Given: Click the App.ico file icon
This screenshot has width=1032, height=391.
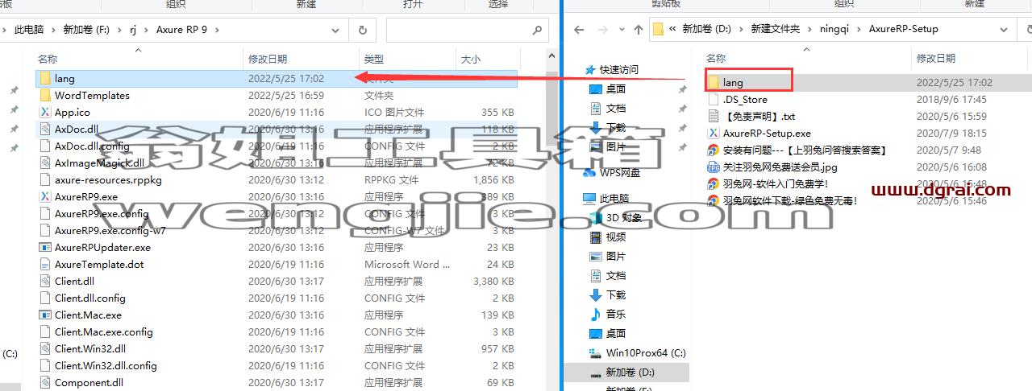Looking at the screenshot, I should 45,113.
